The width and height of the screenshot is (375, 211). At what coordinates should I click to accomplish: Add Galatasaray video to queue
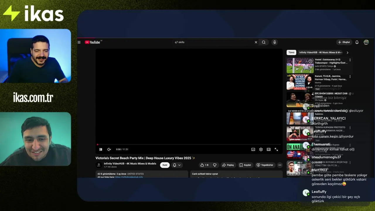click(x=310, y=67)
